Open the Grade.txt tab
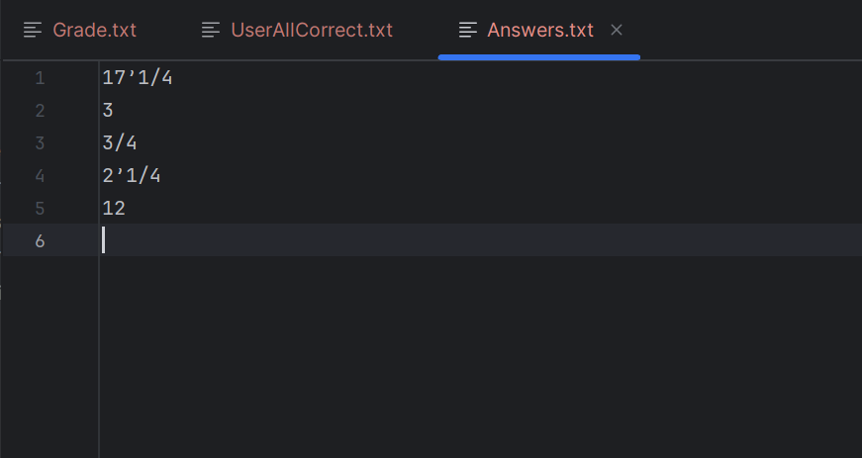This screenshot has width=862, height=458. (80, 30)
